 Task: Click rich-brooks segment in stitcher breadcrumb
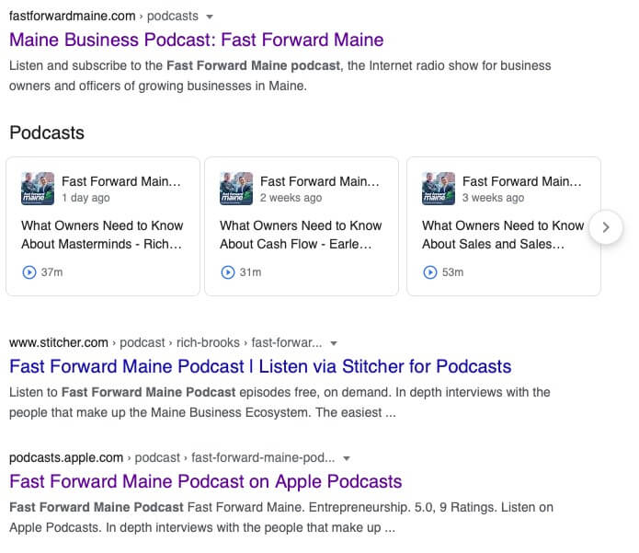(x=208, y=342)
